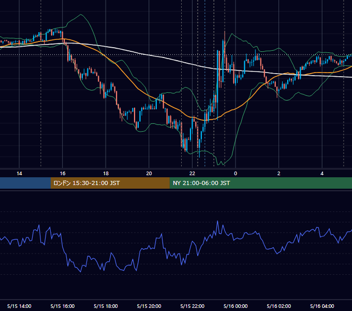Click the 18 hour axis label
Screen dimensions: 352x311
pyautogui.click(x=106, y=174)
